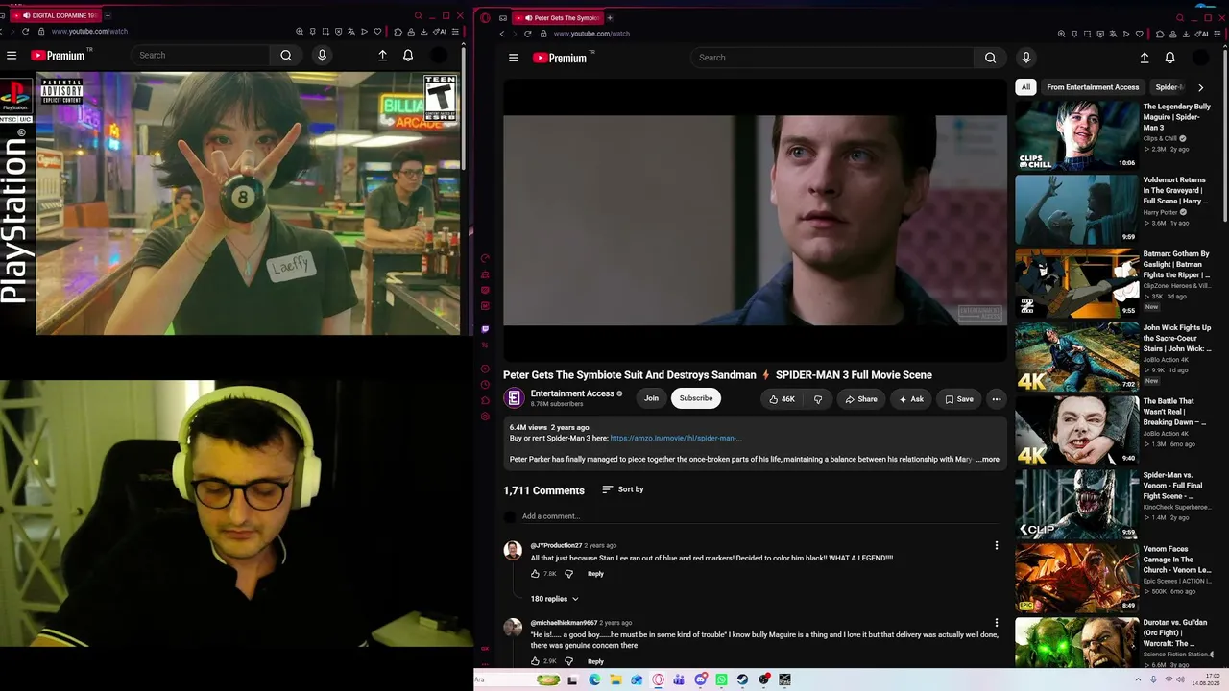Click the Join button for the channel
1229x691 pixels.
(x=651, y=398)
